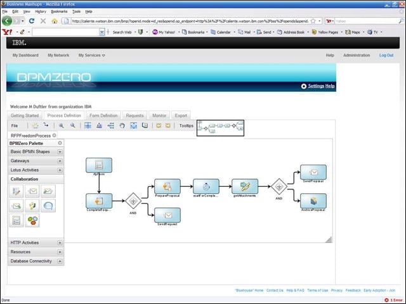Click the 1 Error status bar indicator
Screen dimensions: 406x304
pyautogui.click(x=394, y=300)
